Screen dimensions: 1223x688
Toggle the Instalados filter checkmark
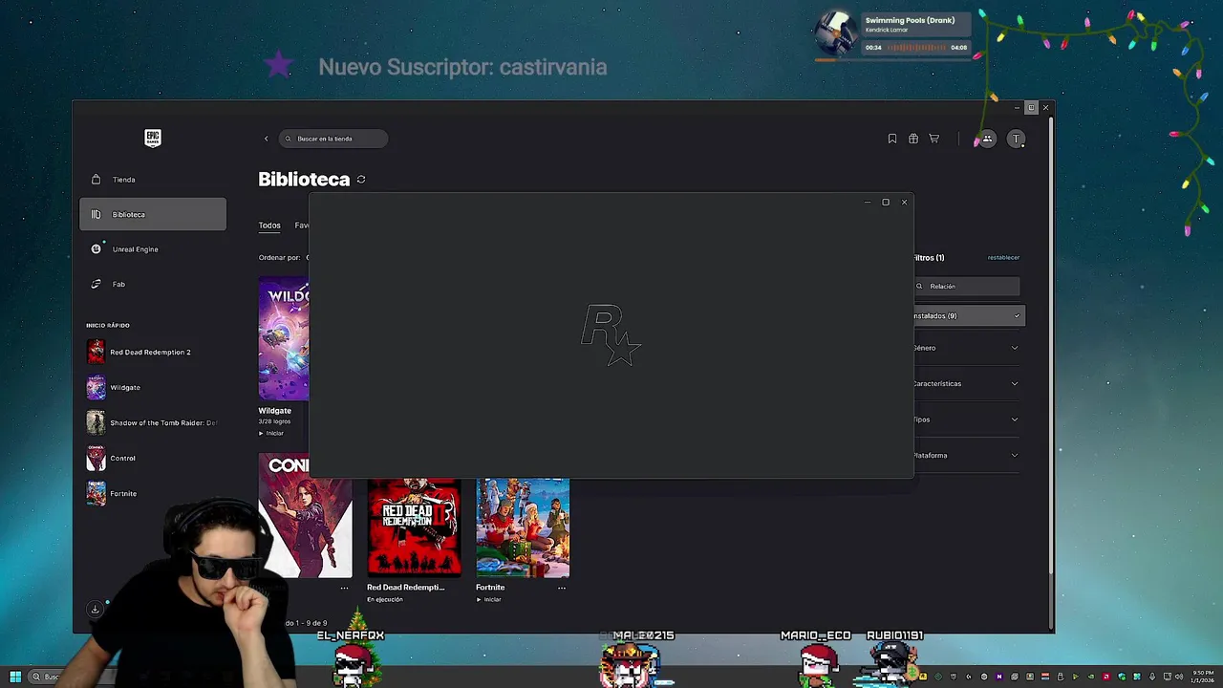click(x=1017, y=316)
